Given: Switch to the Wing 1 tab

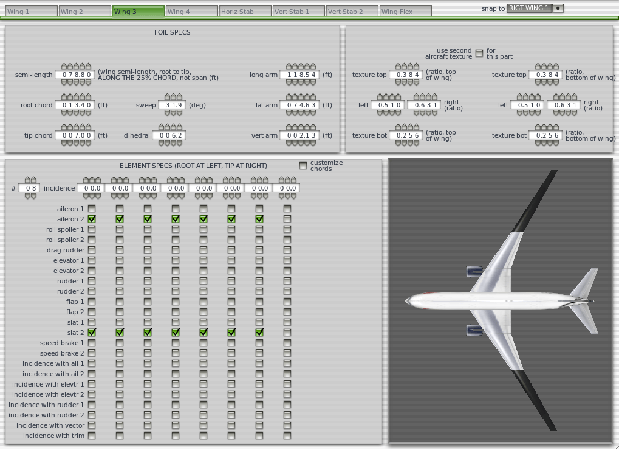Looking at the screenshot, I should click(31, 12).
